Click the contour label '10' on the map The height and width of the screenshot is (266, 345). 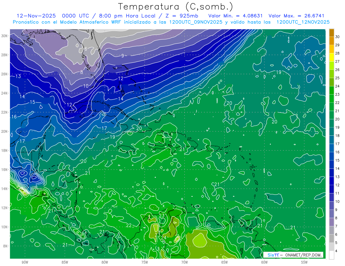pos(86,86)
